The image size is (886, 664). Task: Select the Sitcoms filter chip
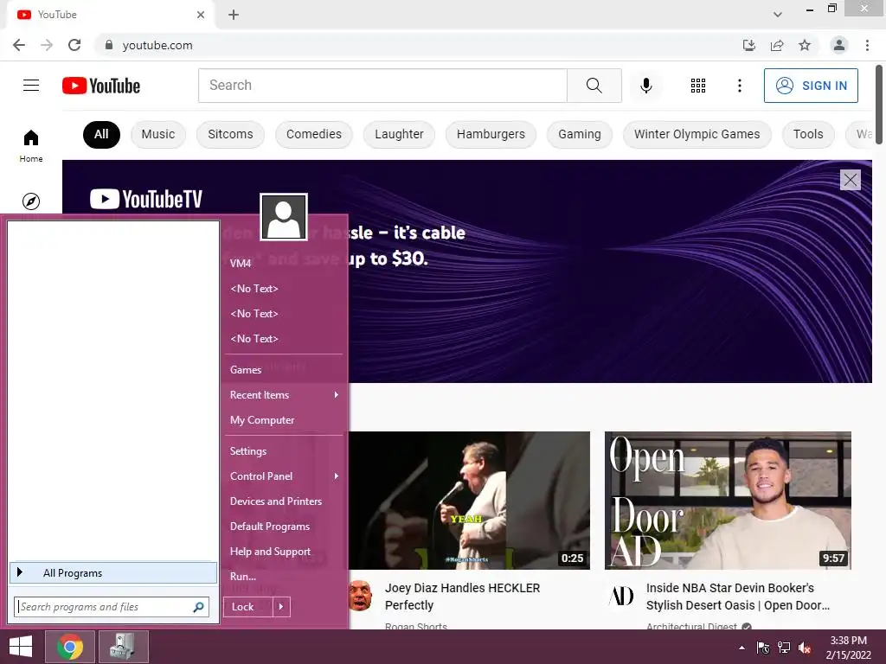[x=230, y=134]
